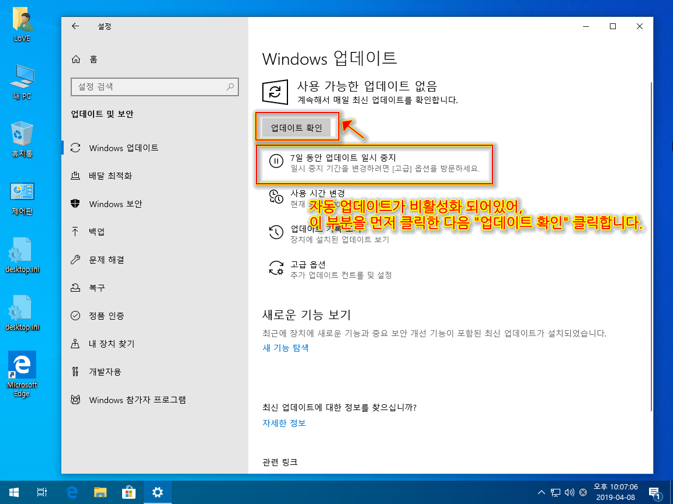This screenshot has height=504, width=673.
Task: Click the update history clock icon
Action: coord(276,232)
